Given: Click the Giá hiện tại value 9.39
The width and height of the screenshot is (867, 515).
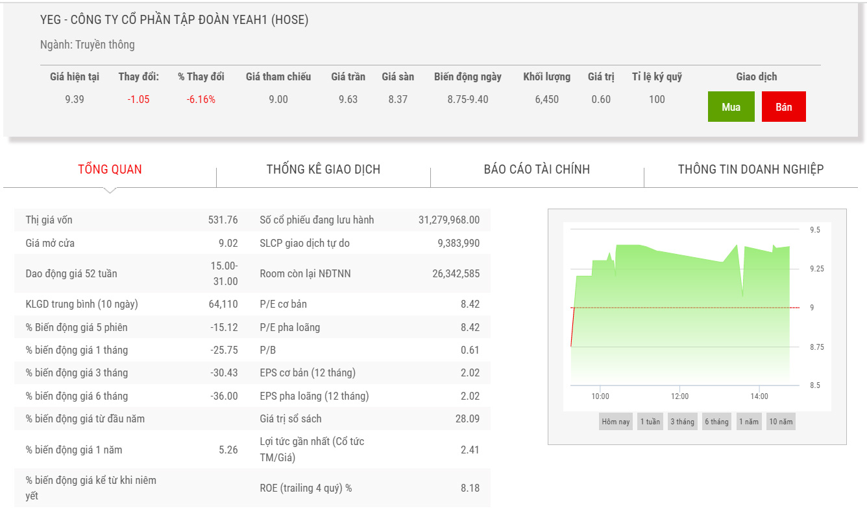Looking at the screenshot, I should (x=75, y=99).
